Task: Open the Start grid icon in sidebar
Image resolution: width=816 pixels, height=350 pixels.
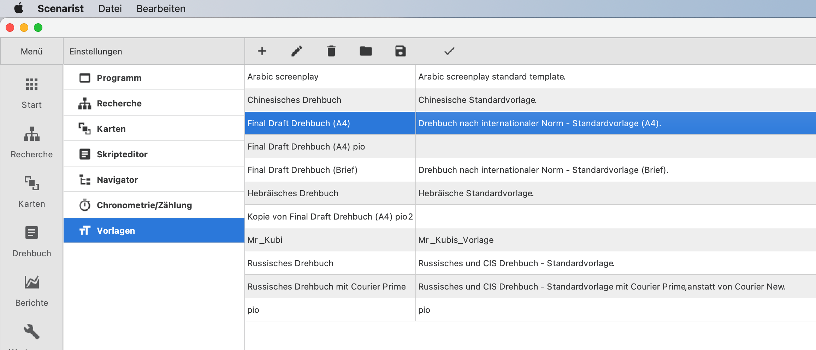Action: [x=32, y=84]
